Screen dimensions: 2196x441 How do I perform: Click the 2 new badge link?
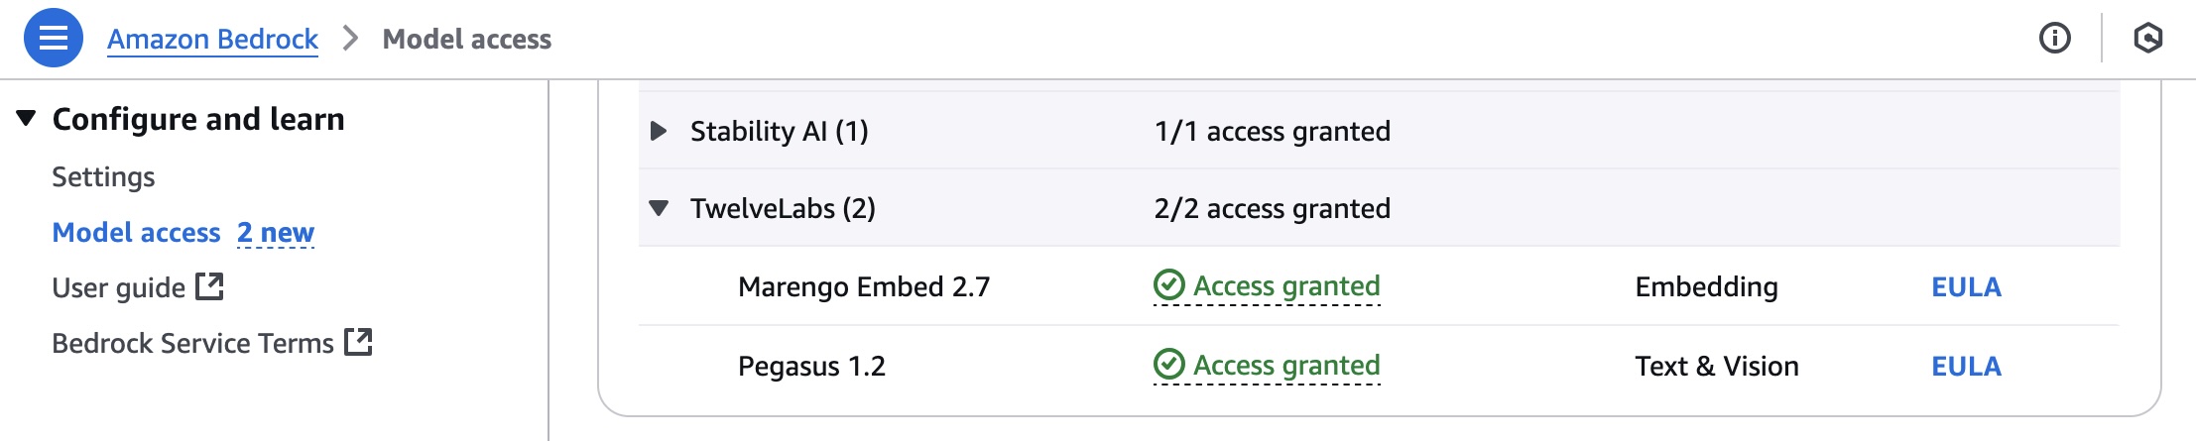tap(276, 232)
